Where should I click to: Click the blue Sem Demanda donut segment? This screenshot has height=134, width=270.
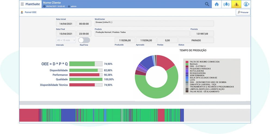tap(148, 62)
